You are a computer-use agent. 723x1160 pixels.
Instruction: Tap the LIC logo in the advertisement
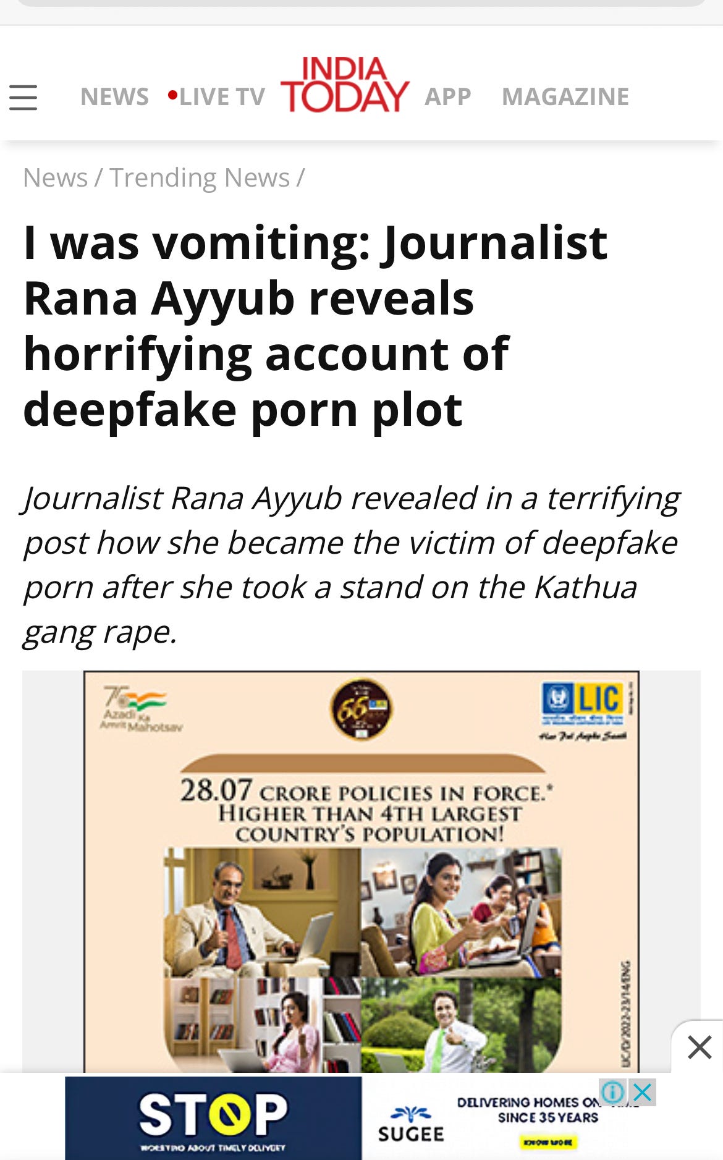583,704
